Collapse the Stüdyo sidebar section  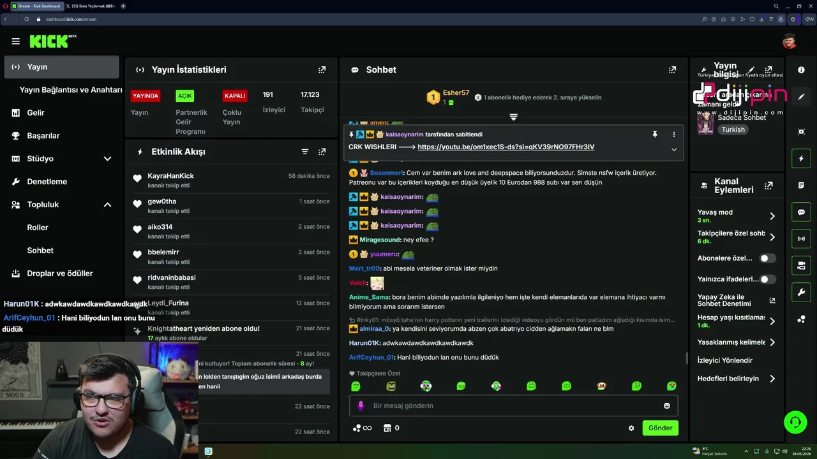tap(107, 159)
